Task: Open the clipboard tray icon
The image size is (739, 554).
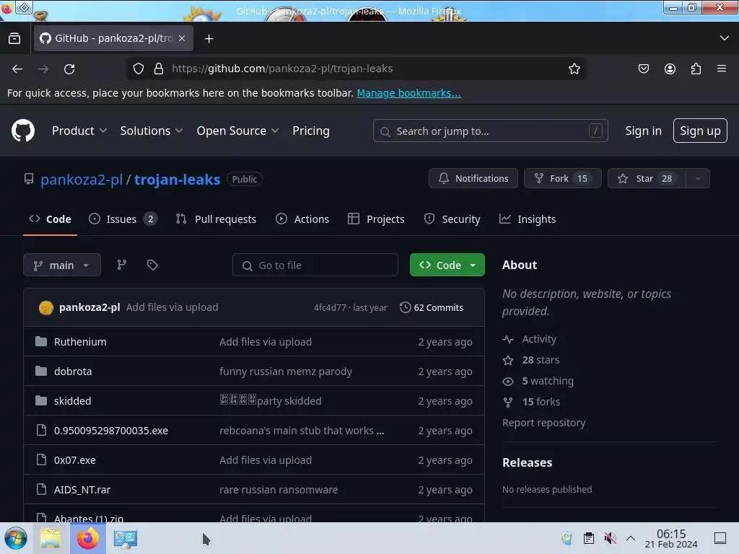Action: [589, 538]
